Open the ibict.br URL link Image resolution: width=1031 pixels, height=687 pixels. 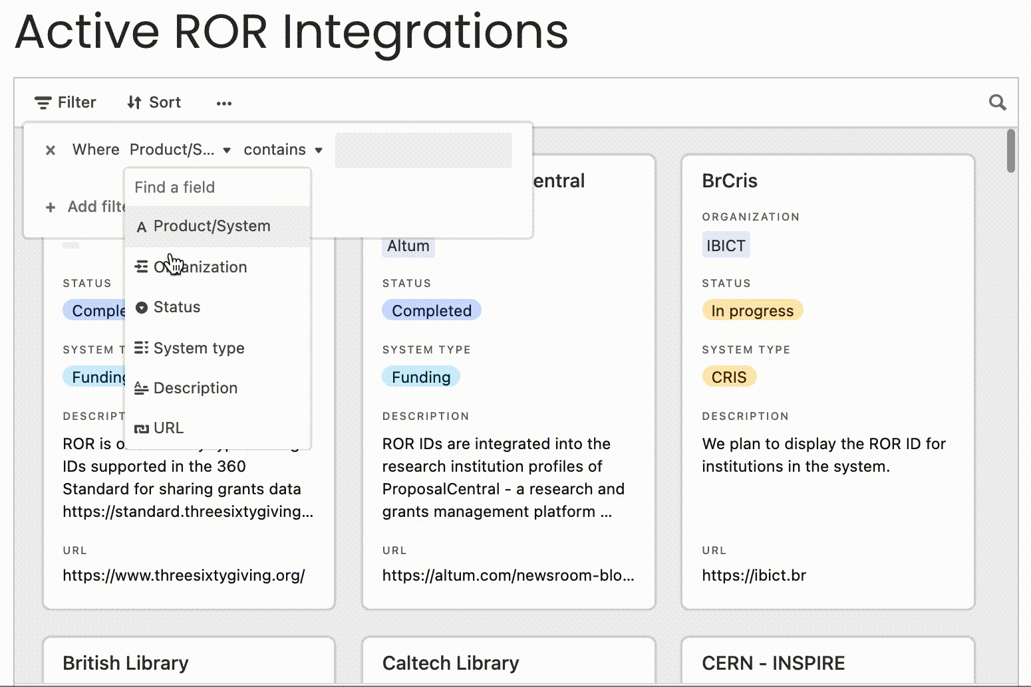click(x=754, y=575)
